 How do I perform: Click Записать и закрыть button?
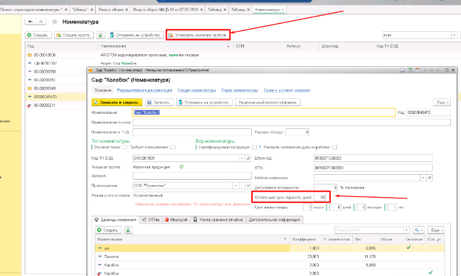tap(117, 102)
